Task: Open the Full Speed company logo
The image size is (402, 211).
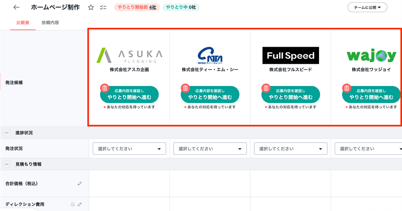Action: (291, 55)
